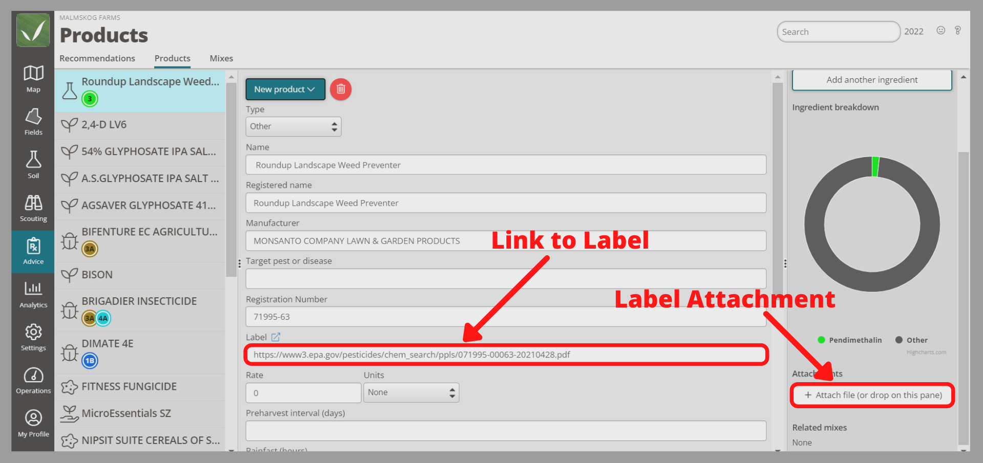Click the Registration Number field
Screen dimensions: 983x463
pos(506,317)
